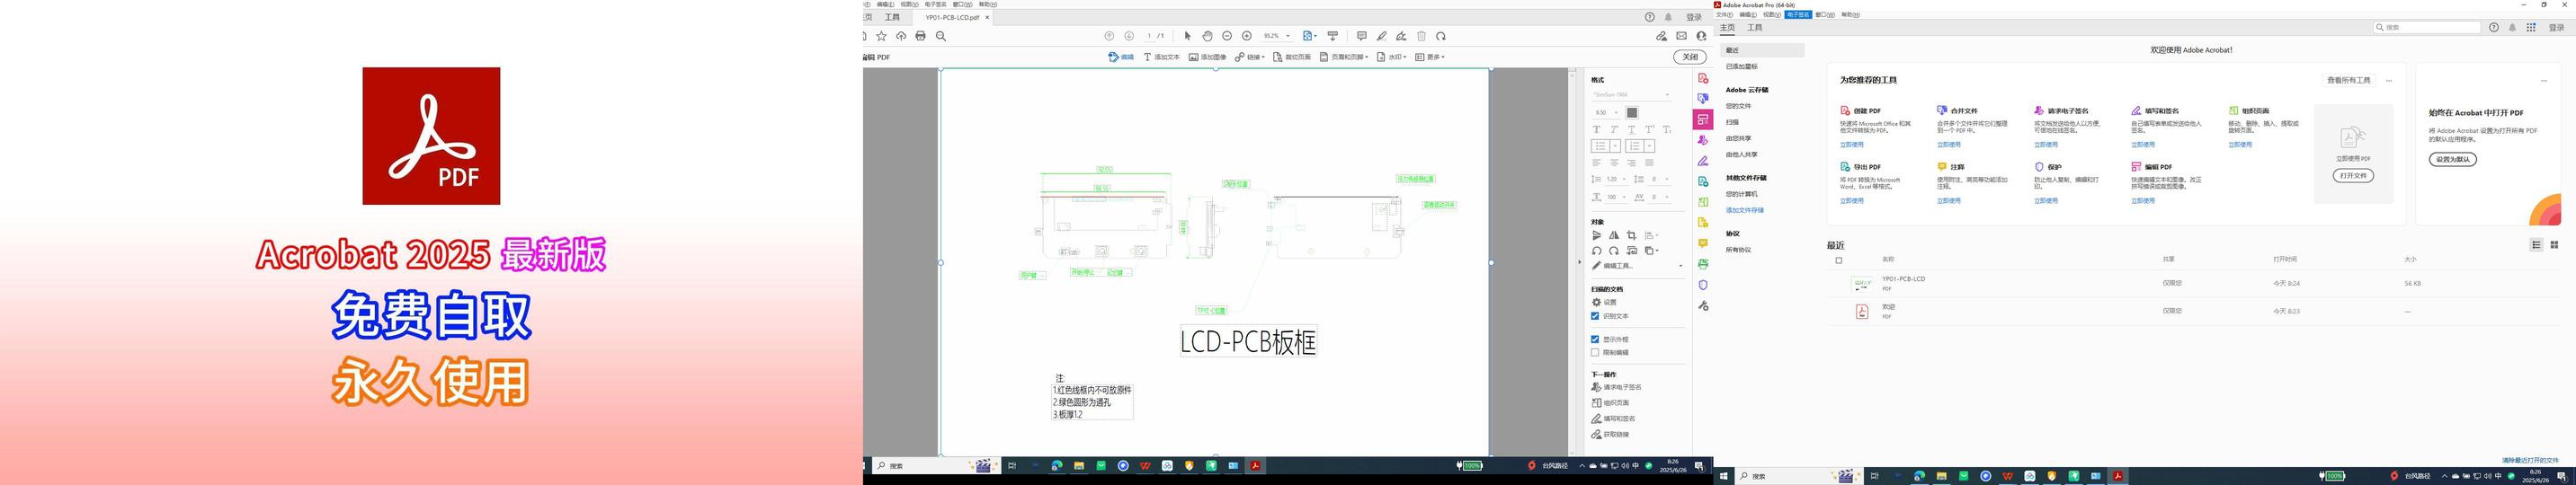
Task: Click the flip horizontal icon in the 对象 section
Action: point(1614,235)
